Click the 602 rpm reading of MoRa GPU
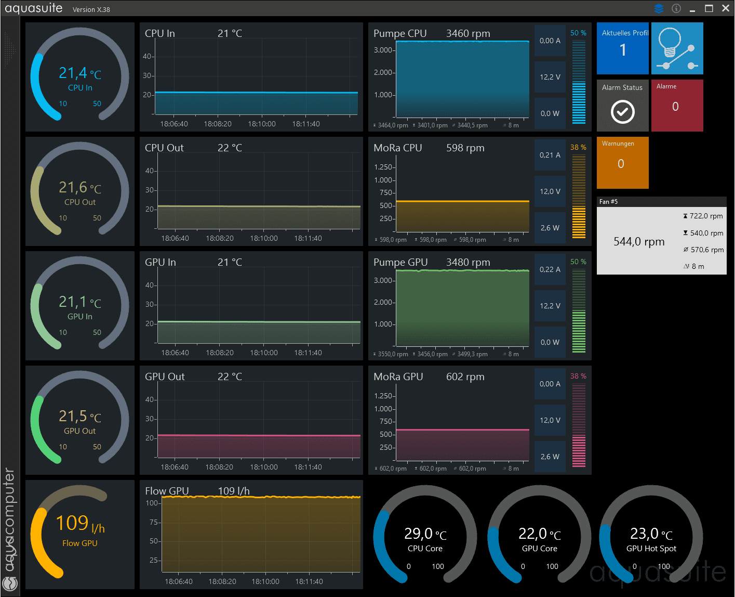This screenshot has width=735, height=597. [x=465, y=377]
